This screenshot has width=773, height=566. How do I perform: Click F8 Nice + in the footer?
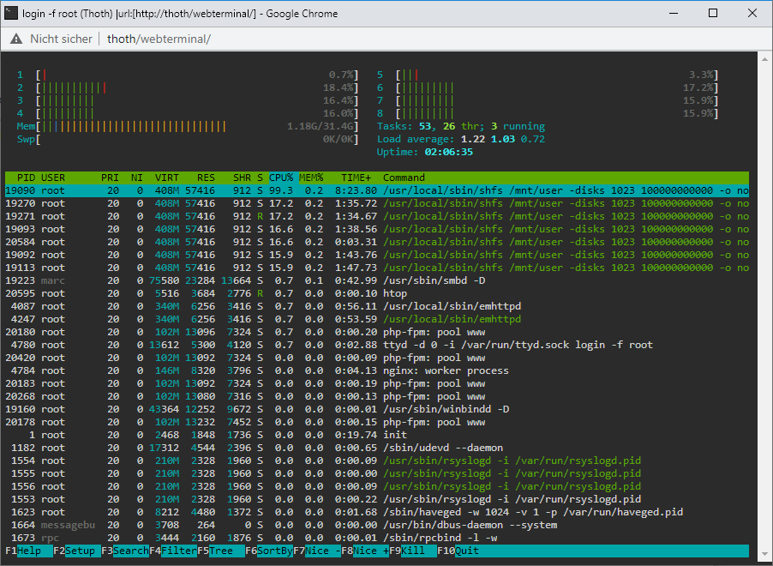(x=365, y=551)
